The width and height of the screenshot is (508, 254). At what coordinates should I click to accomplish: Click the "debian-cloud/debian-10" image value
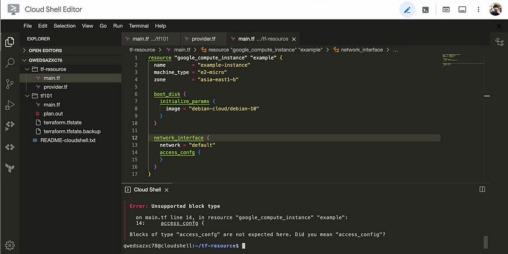point(224,109)
